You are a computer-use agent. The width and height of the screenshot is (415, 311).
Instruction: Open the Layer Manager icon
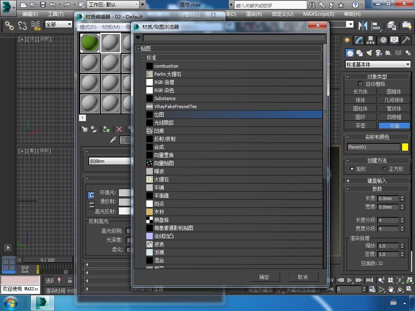(x=391, y=26)
